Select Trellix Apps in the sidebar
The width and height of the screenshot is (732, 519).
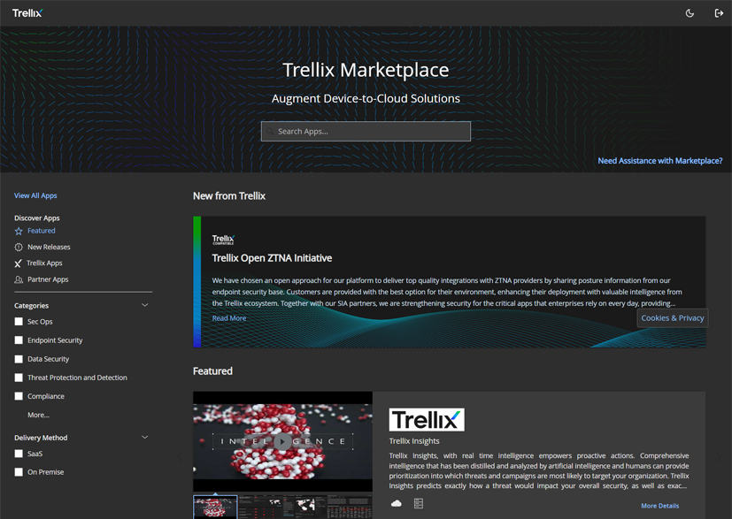(44, 263)
